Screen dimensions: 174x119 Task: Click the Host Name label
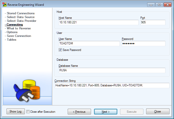coord(65,18)
